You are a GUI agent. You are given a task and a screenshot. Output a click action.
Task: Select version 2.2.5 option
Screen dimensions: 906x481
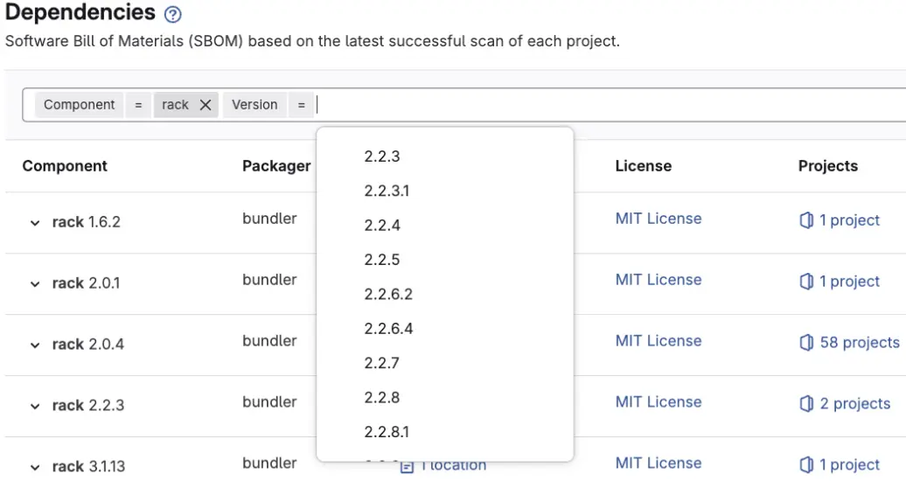pos(382,260)
